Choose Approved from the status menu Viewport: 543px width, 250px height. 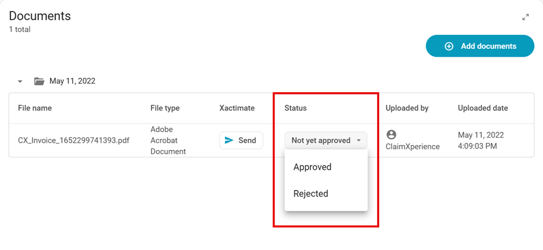[x=313, y=167]
